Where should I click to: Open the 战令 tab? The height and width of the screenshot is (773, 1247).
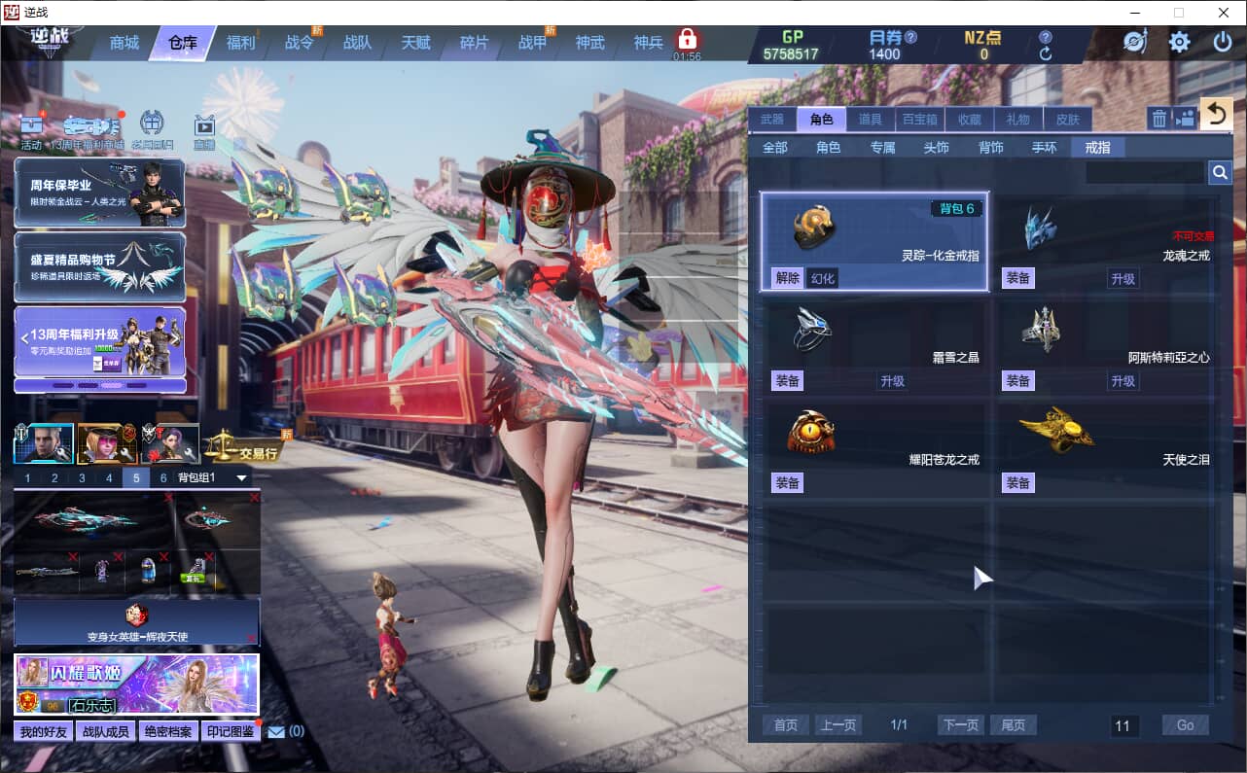(299, 43)
